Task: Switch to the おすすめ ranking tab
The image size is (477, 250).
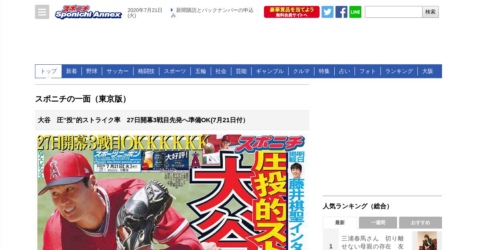Action: point(421,223)
